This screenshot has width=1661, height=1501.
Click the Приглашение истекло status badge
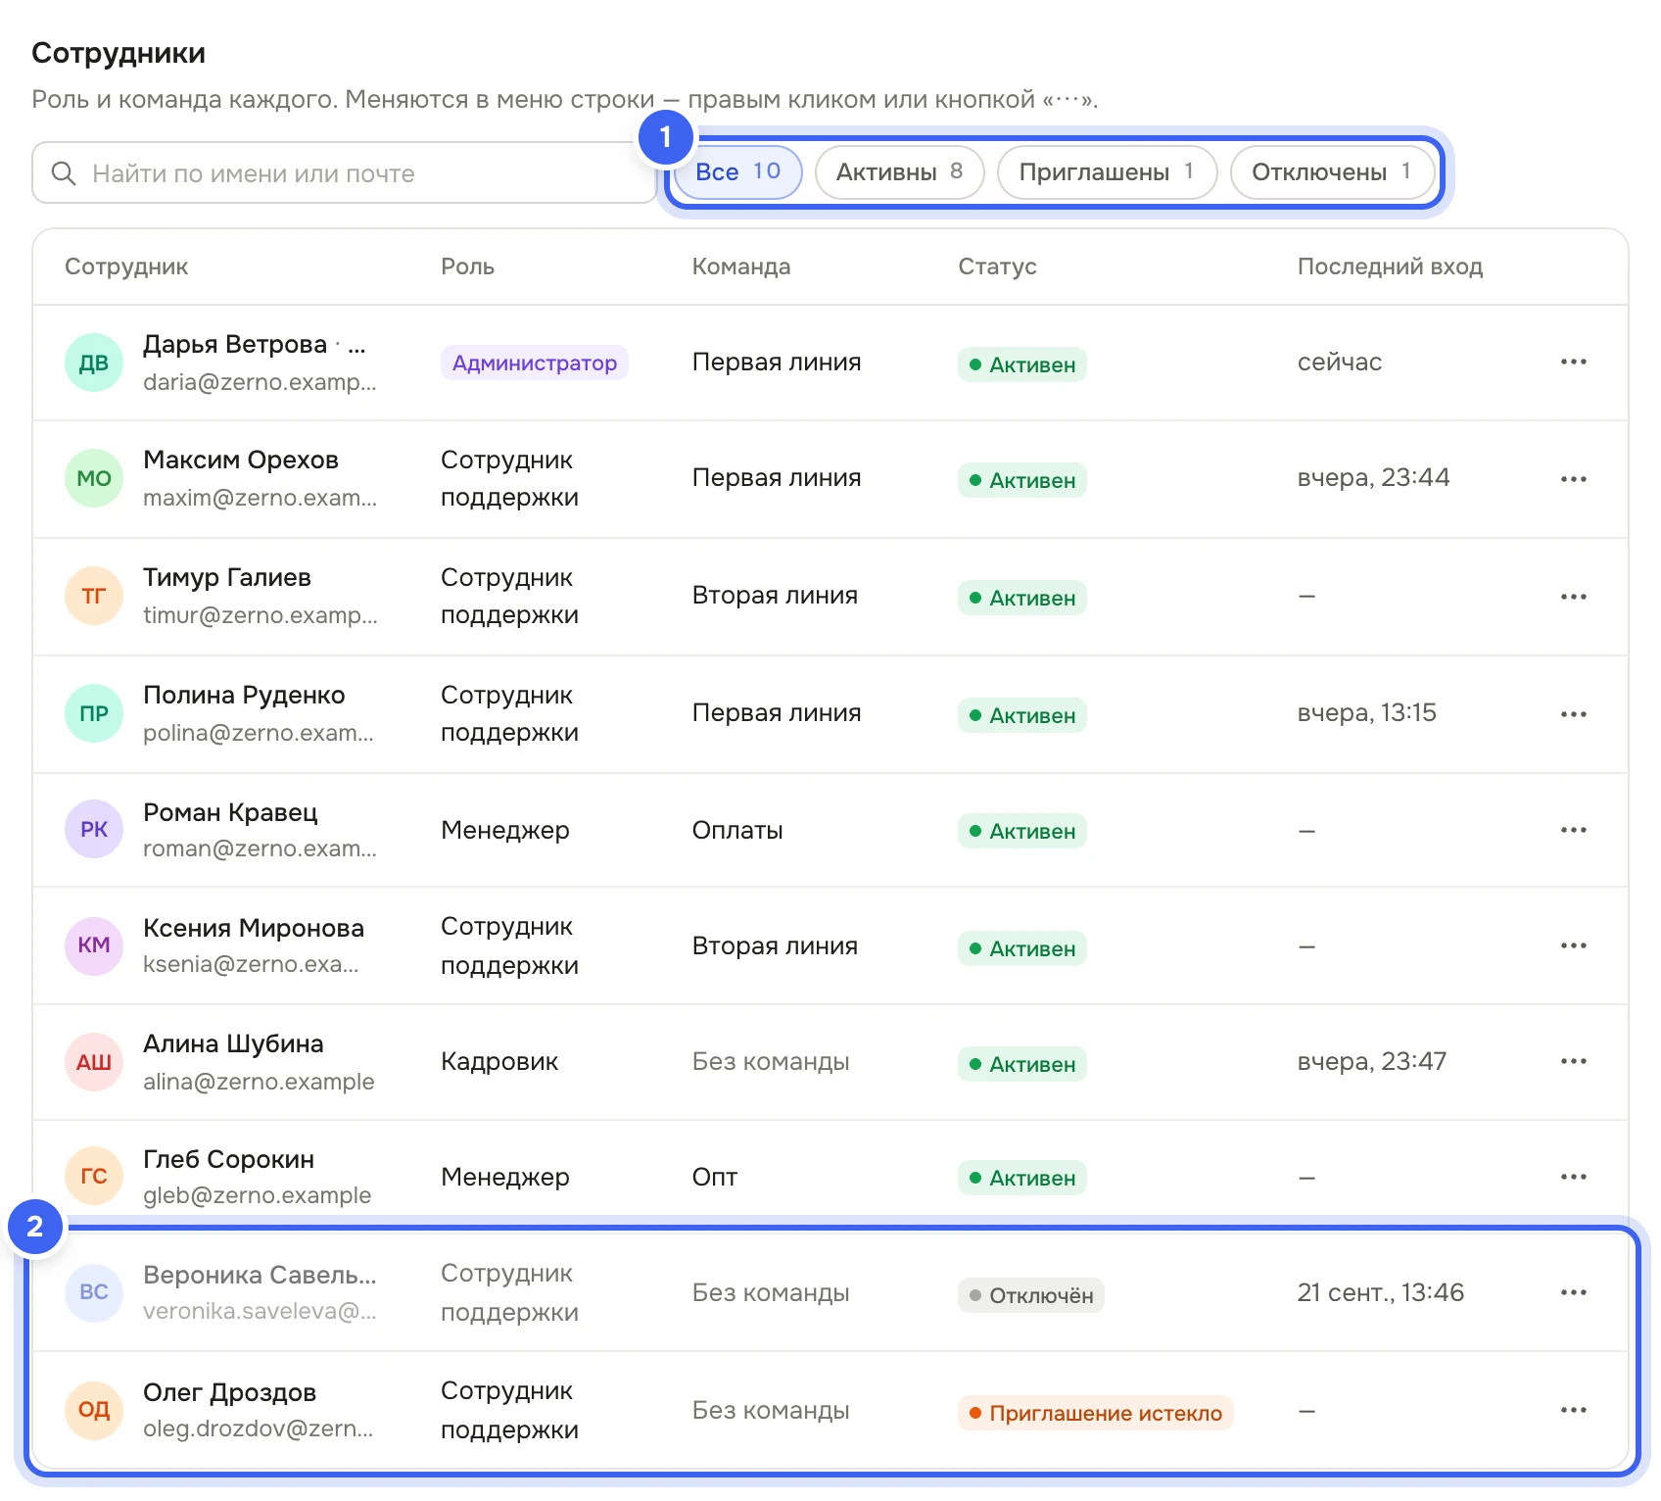click(1095, 1413)
